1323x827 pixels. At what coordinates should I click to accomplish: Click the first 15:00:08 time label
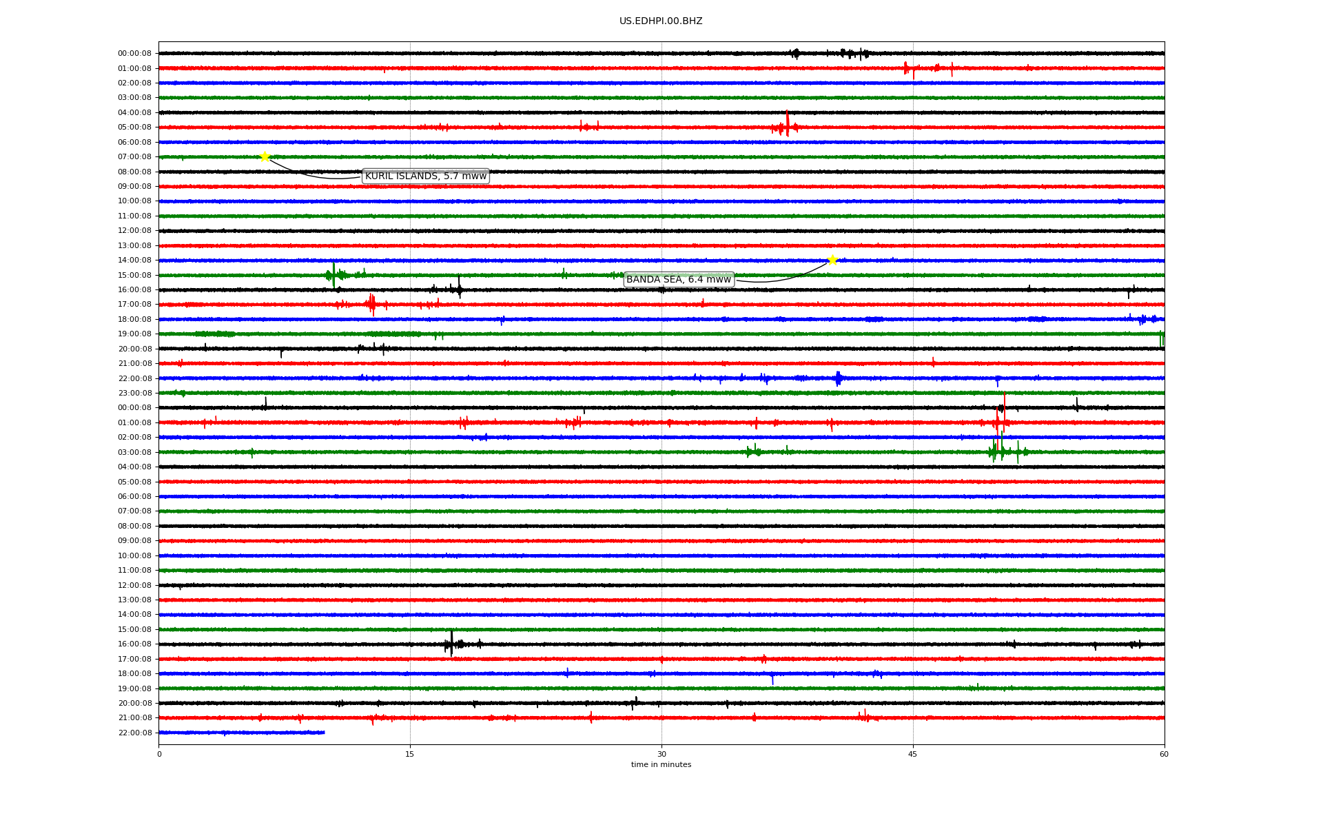click(134, 275)
